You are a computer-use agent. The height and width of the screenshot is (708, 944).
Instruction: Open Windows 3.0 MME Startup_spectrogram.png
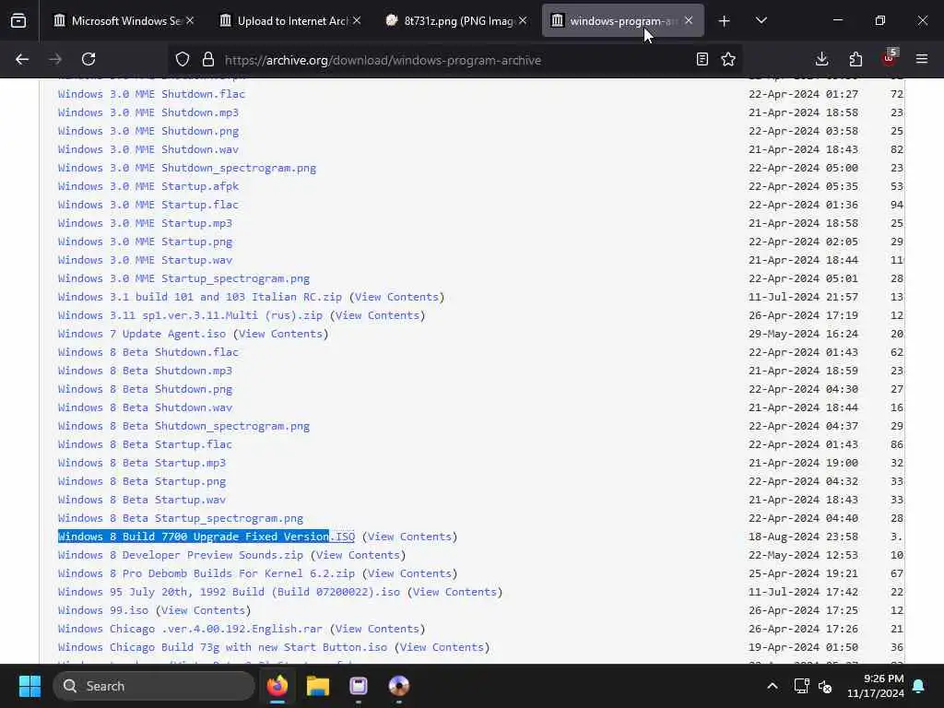pos(183,278)
